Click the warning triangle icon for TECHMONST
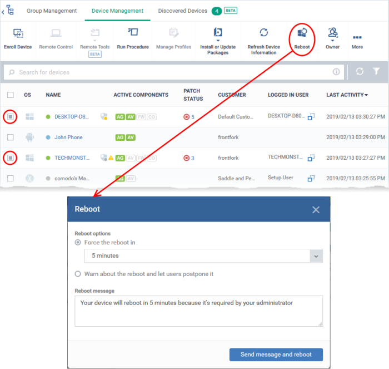 coord(111,158)
